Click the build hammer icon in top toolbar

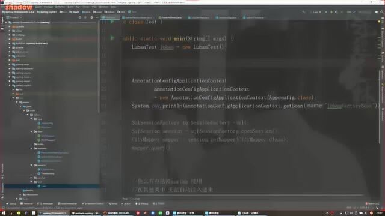[304, 12]
